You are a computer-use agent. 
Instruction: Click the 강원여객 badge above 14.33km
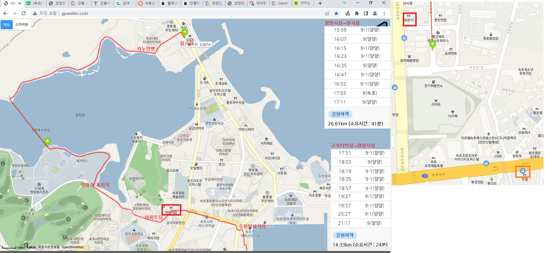[x=345, y=235]
